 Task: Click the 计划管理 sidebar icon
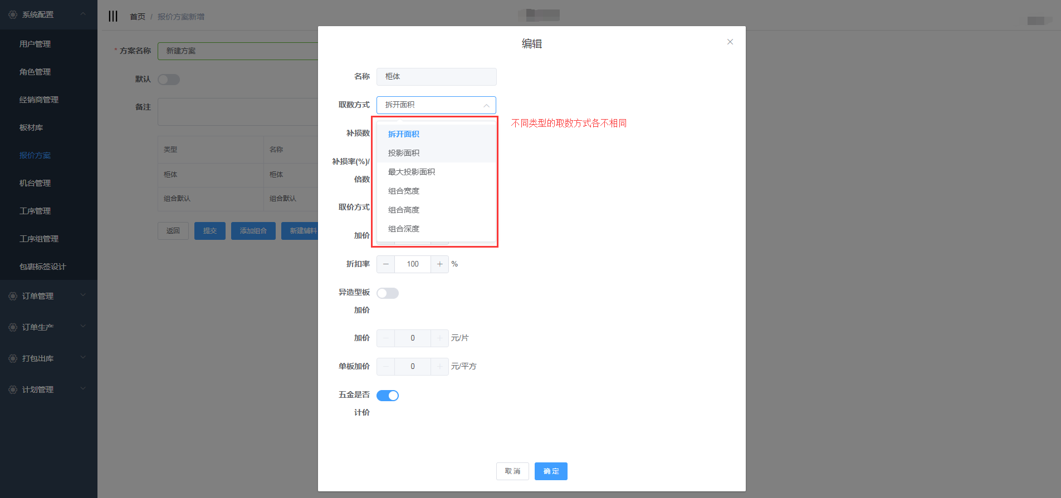click(x=13, y=389)
